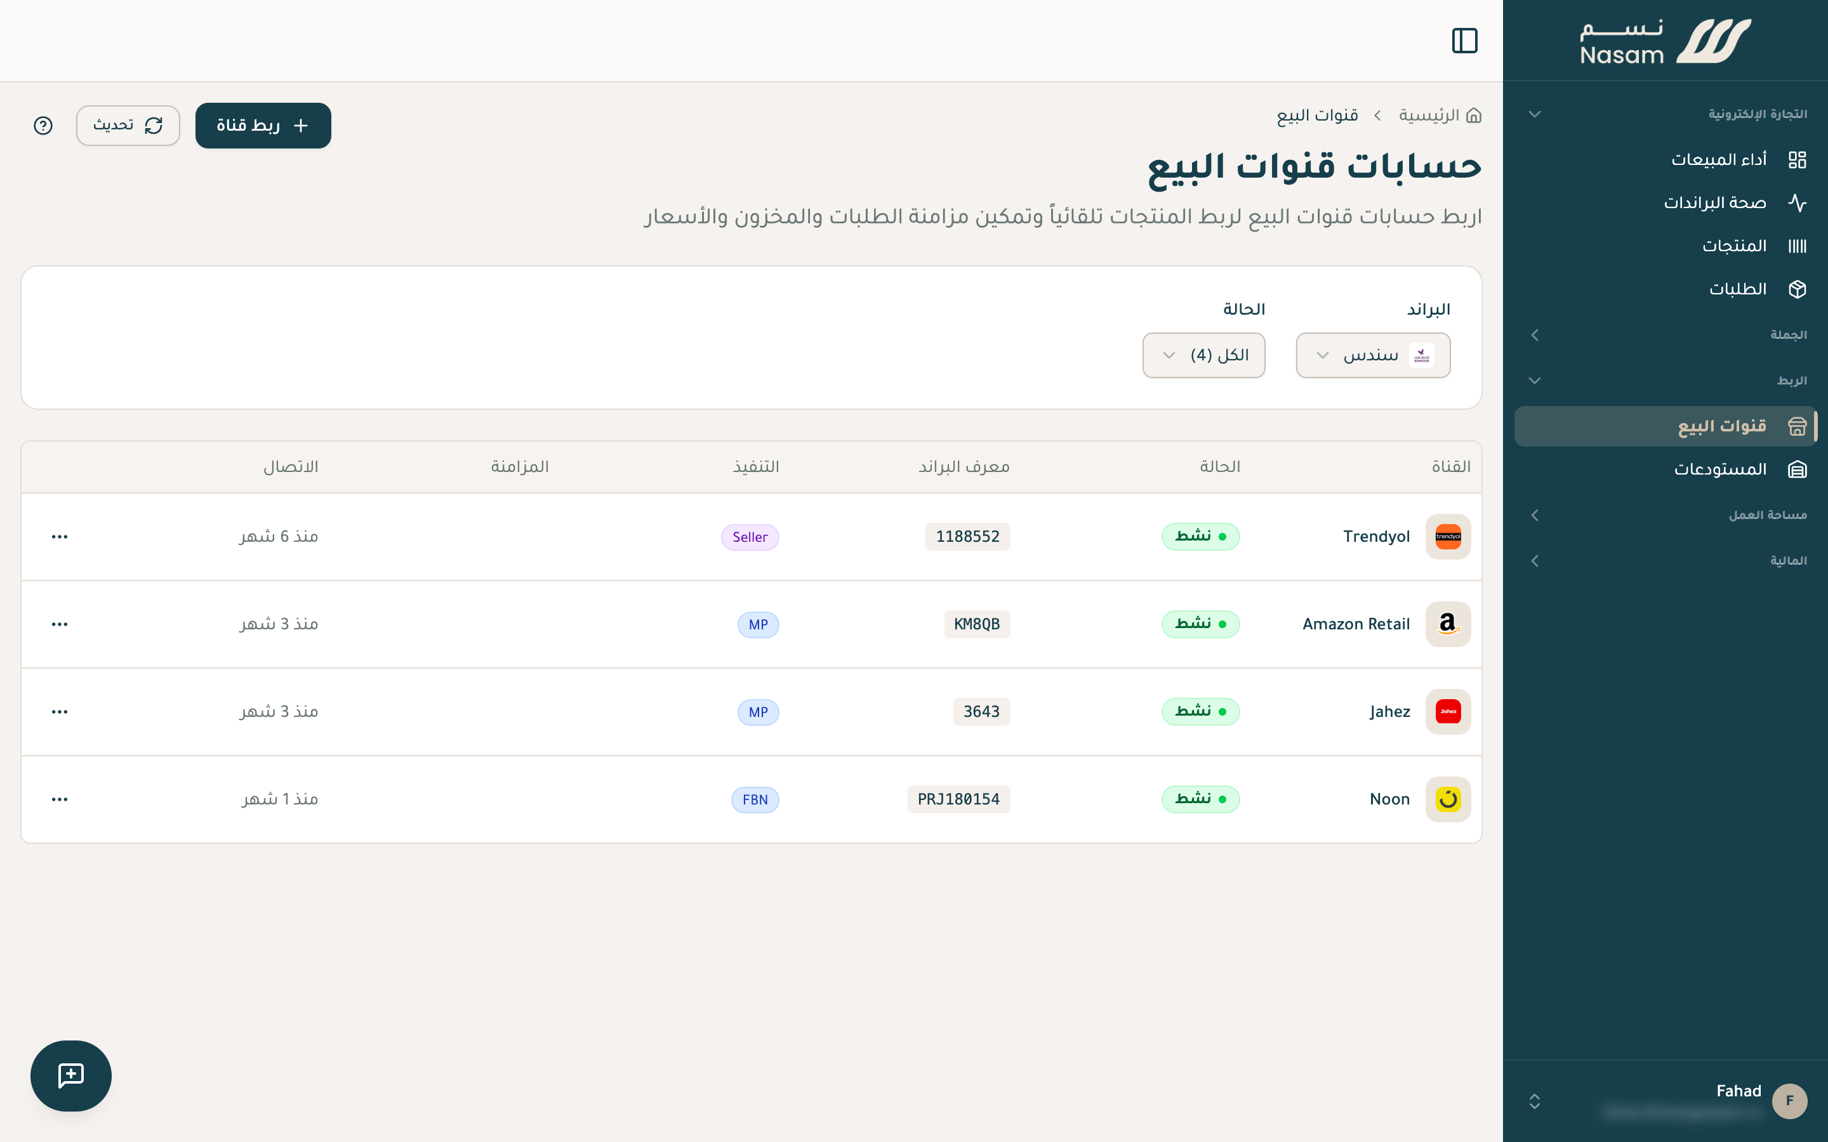Open the البراند dropdown showing سندس
1828x1142 pixels.
click(x=1372, y=355)
